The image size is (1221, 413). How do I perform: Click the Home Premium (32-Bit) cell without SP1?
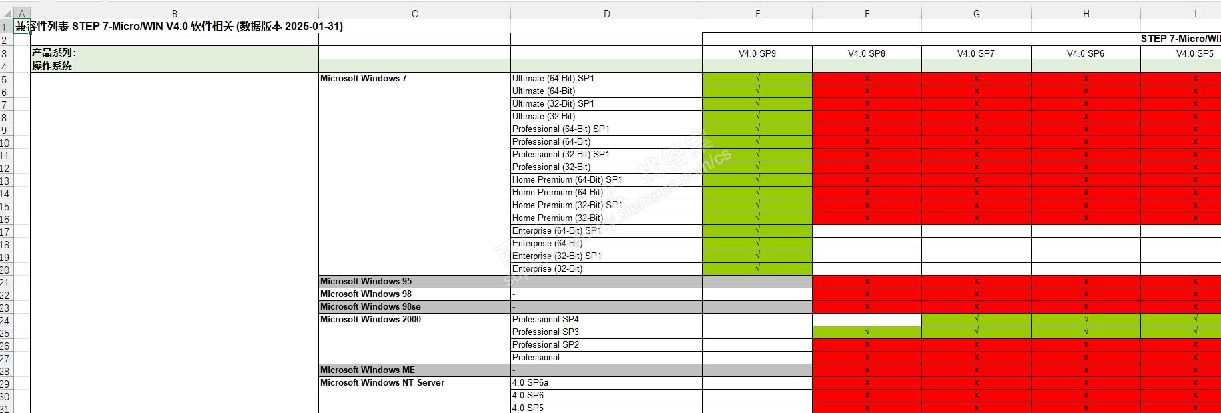click(x=606, y=218)
